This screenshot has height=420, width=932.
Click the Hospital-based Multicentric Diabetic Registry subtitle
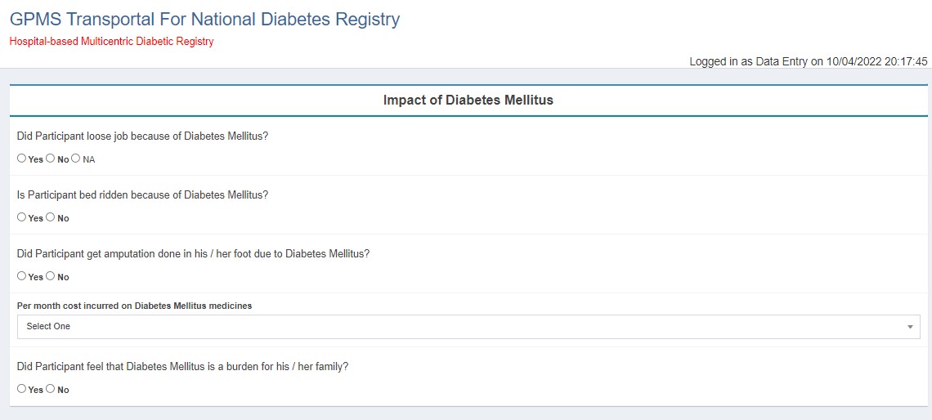tap(111, 42)
